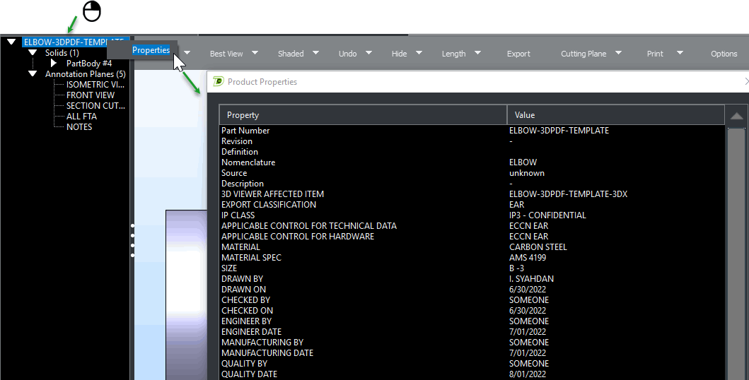This screenshot has height=380, width=749.
Task: Click the Part Number property row
Action: tap(472, 130)
